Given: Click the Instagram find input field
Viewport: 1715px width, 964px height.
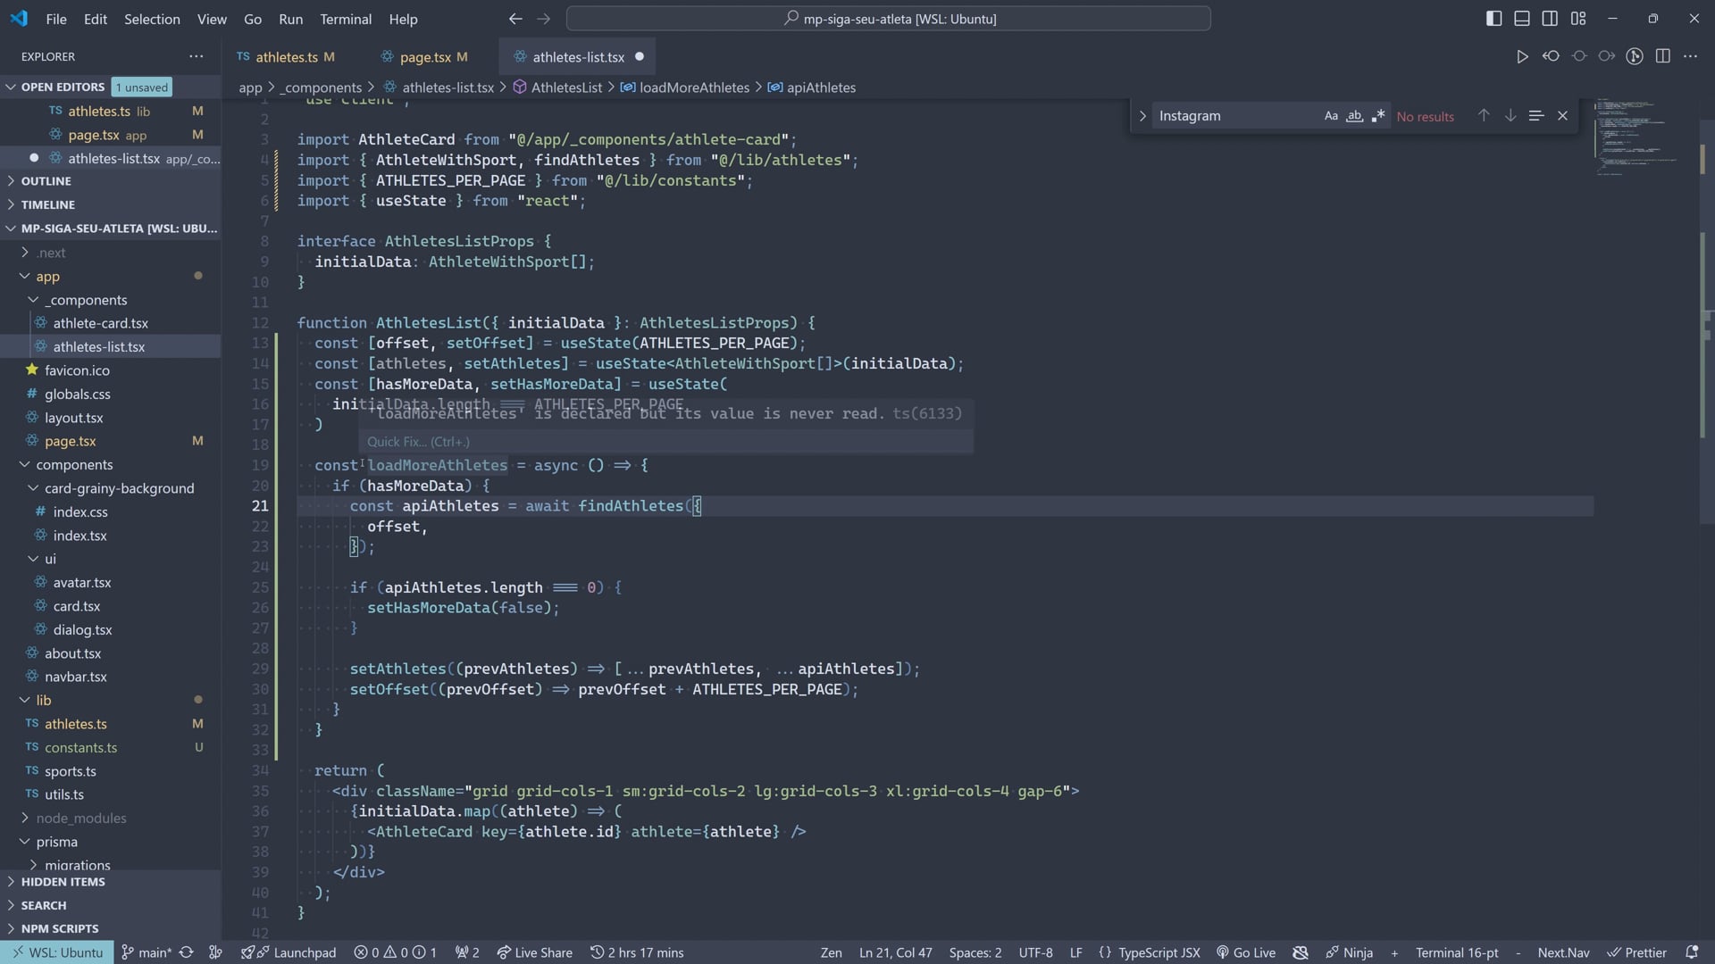Looking at the screenshot, I should [x=1233, y=116].
